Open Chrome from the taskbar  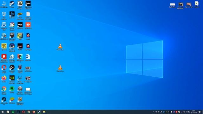pyautogui.click(x=29, y=112)
